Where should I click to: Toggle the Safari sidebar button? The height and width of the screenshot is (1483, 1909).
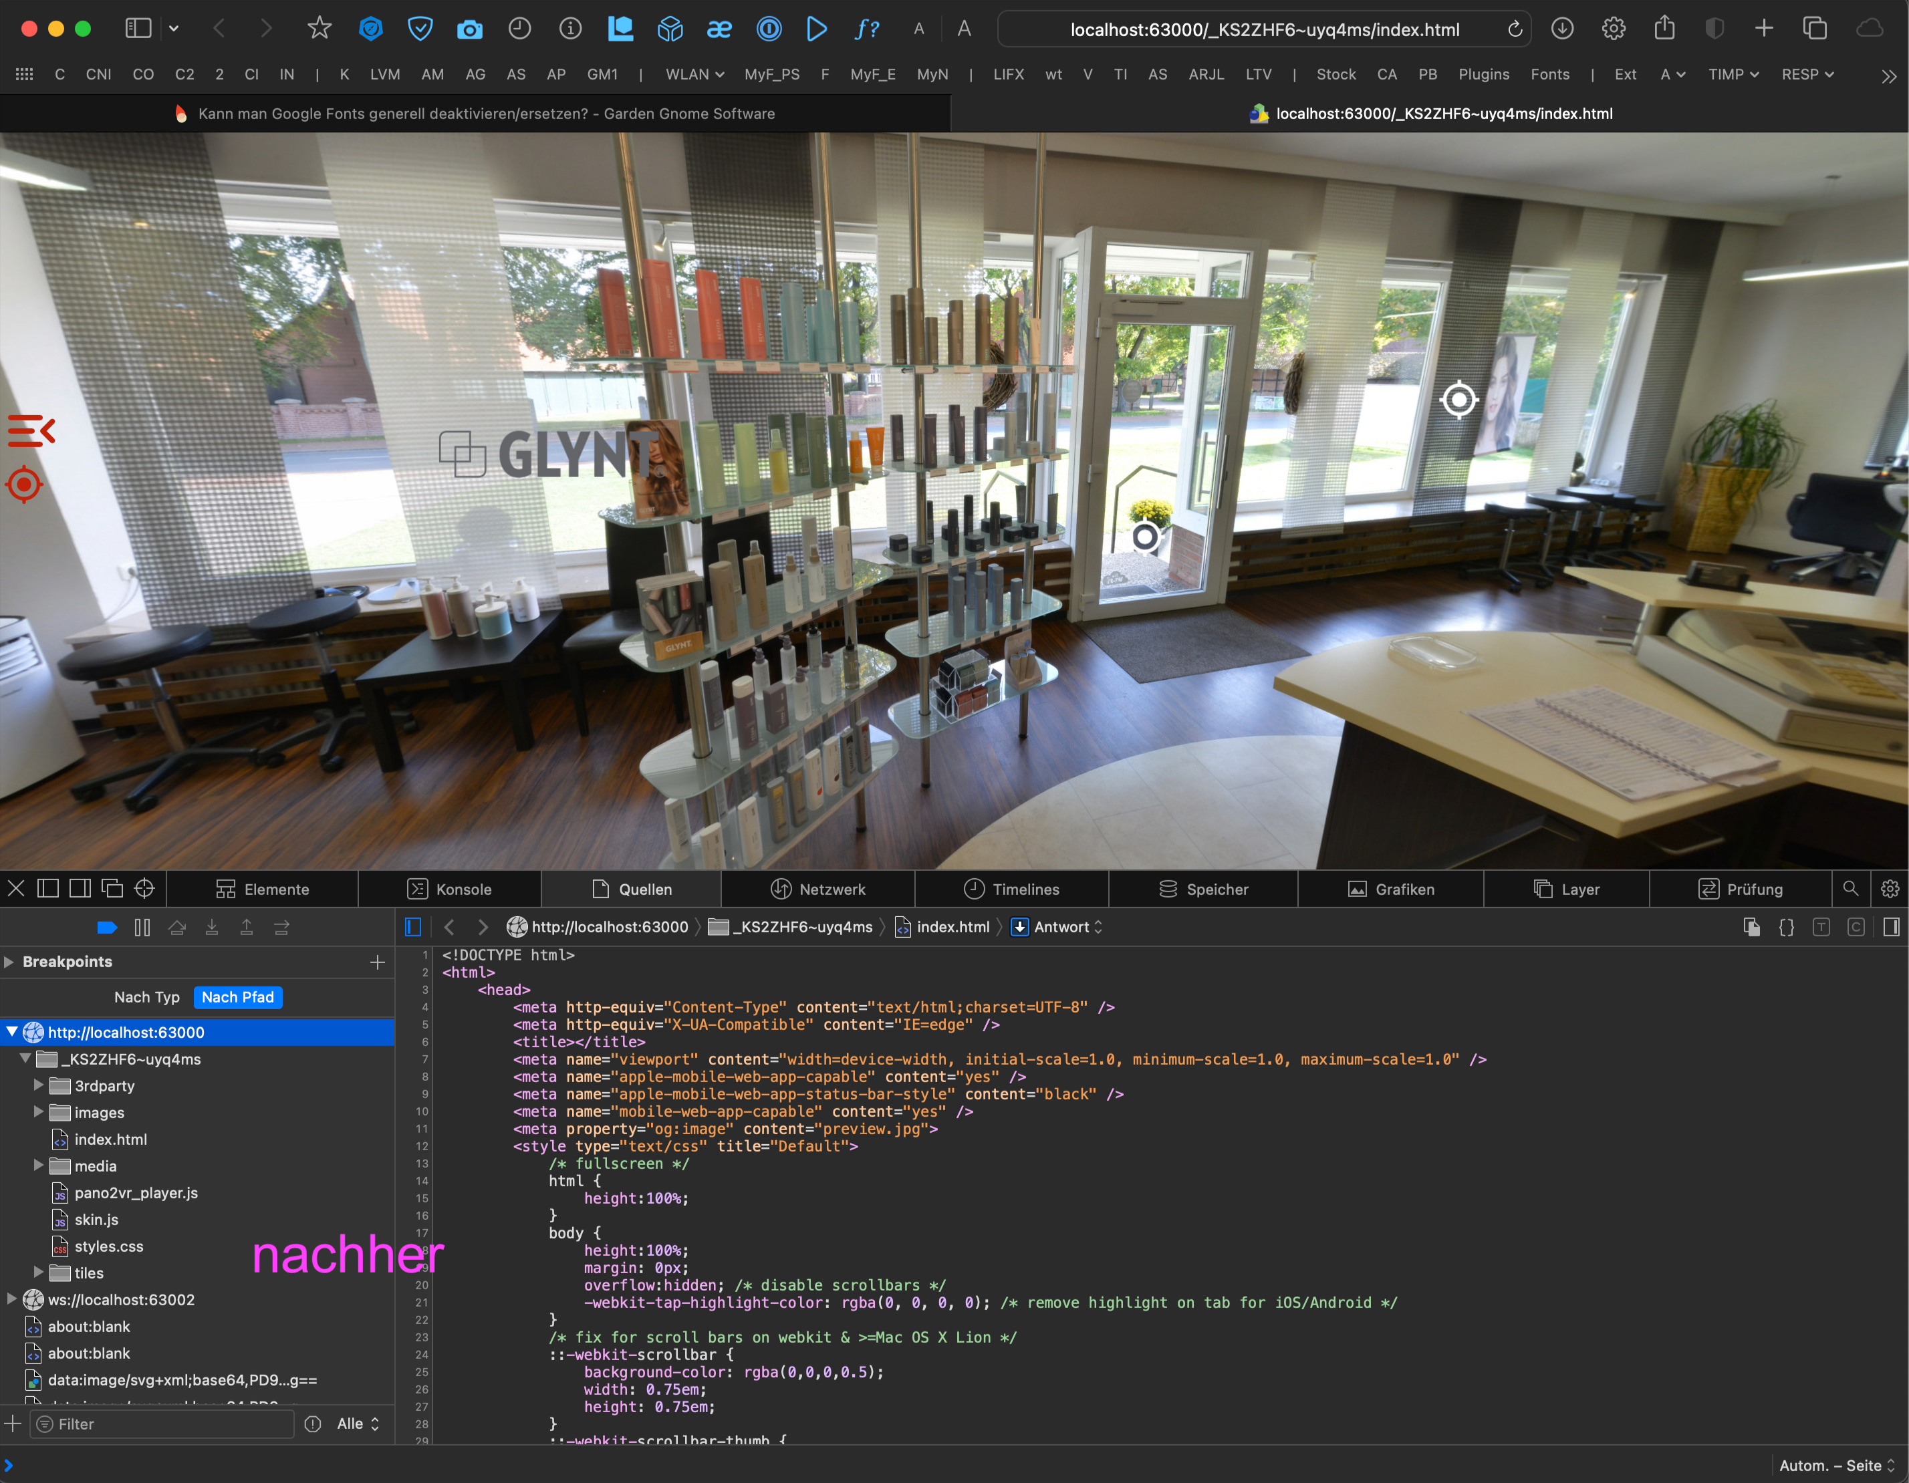point(138,29)
